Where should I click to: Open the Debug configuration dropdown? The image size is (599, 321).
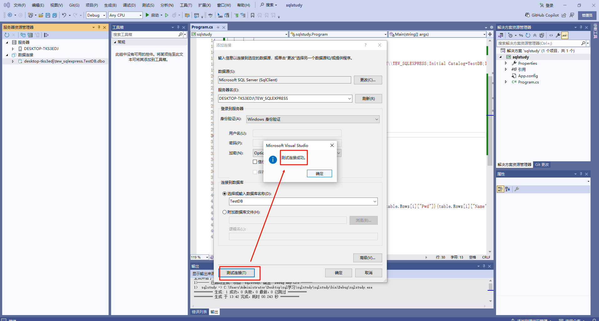96,15
